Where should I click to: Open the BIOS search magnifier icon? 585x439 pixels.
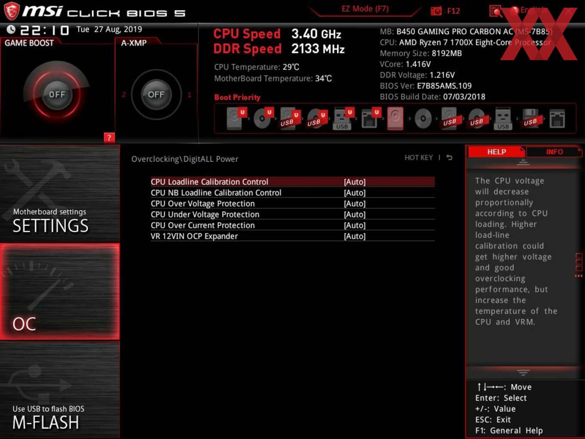496,11
